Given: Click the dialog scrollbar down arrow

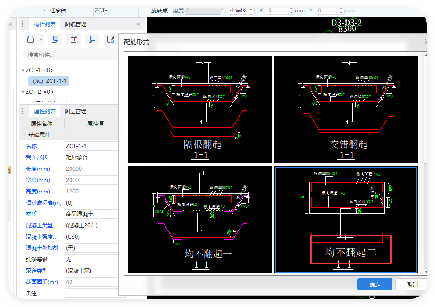Looking at the screenshot, I should click(426, 272).
